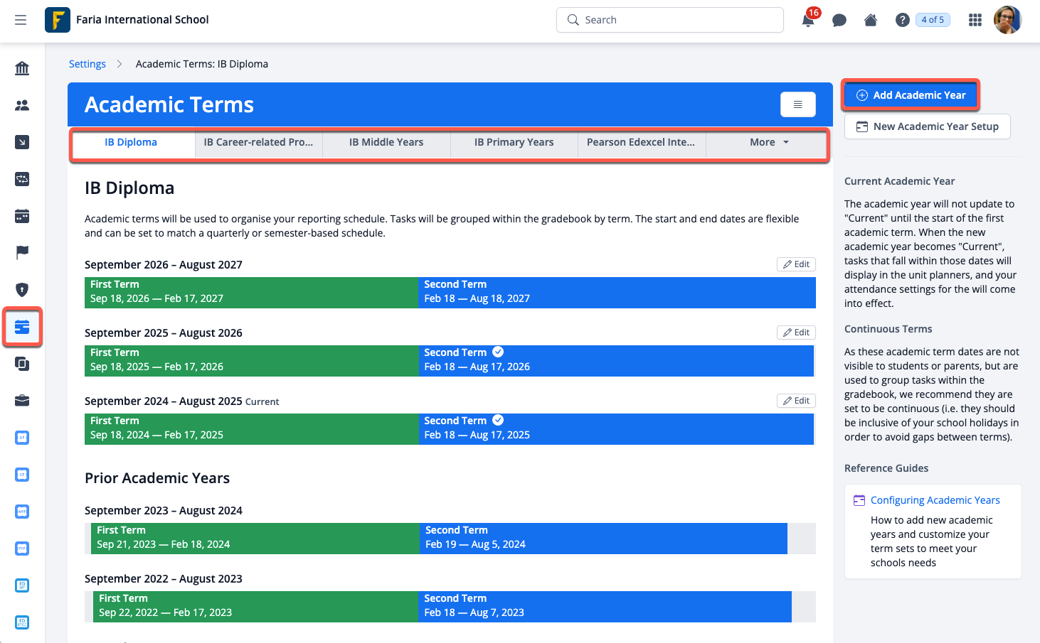Image resolution: width=1040 pixels, height=643 pixels.
Task: Switch to the IB Primary Years tab
Action: pos(514,142)
